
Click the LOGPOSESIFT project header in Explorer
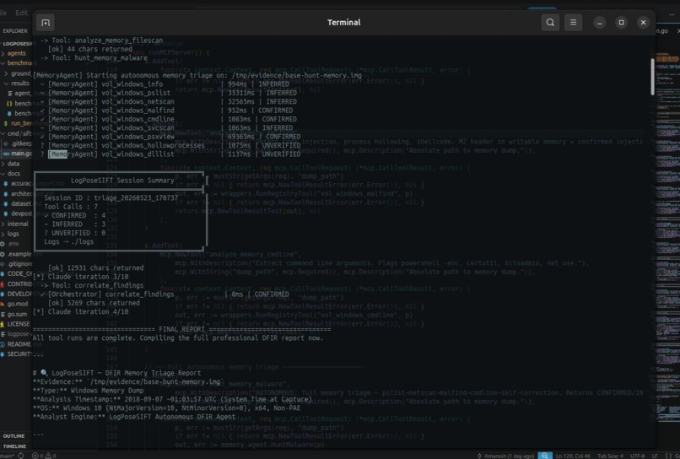(17, 43)
